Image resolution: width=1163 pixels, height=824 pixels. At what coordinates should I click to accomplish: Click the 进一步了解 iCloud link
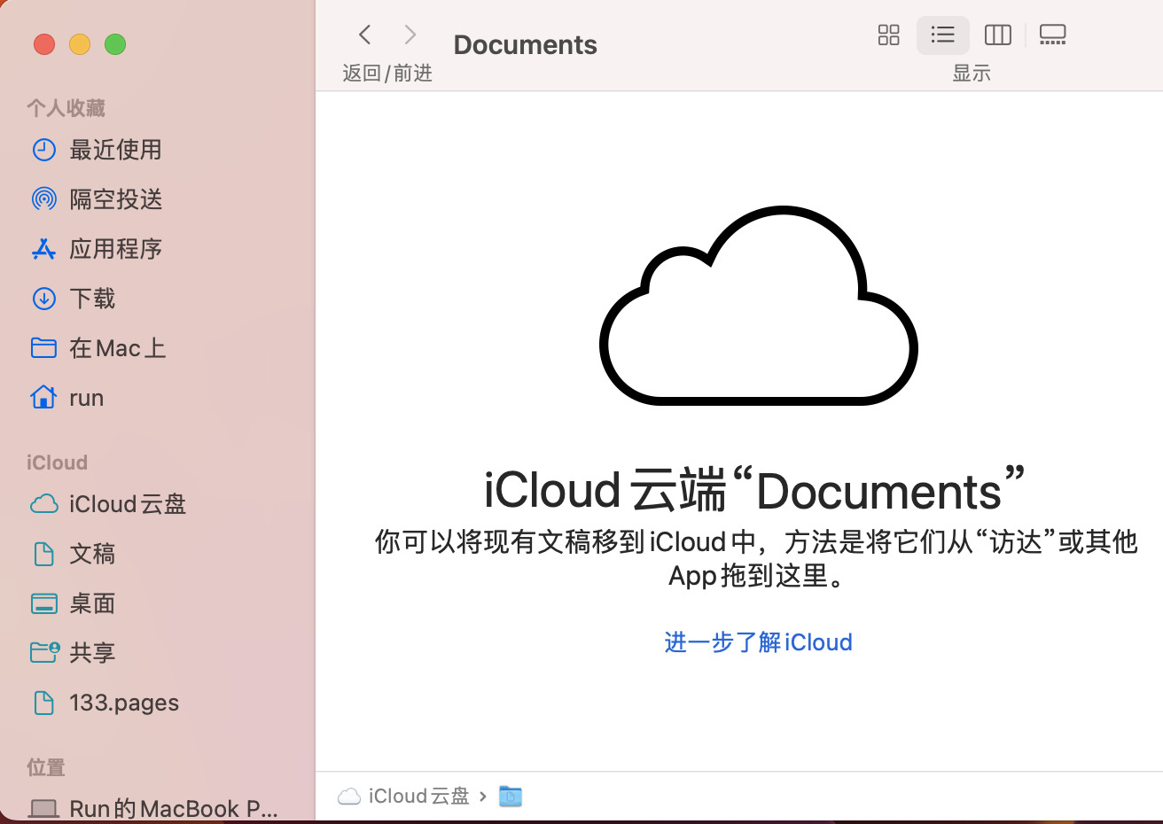pyautogui.click(x=758, y=642)
